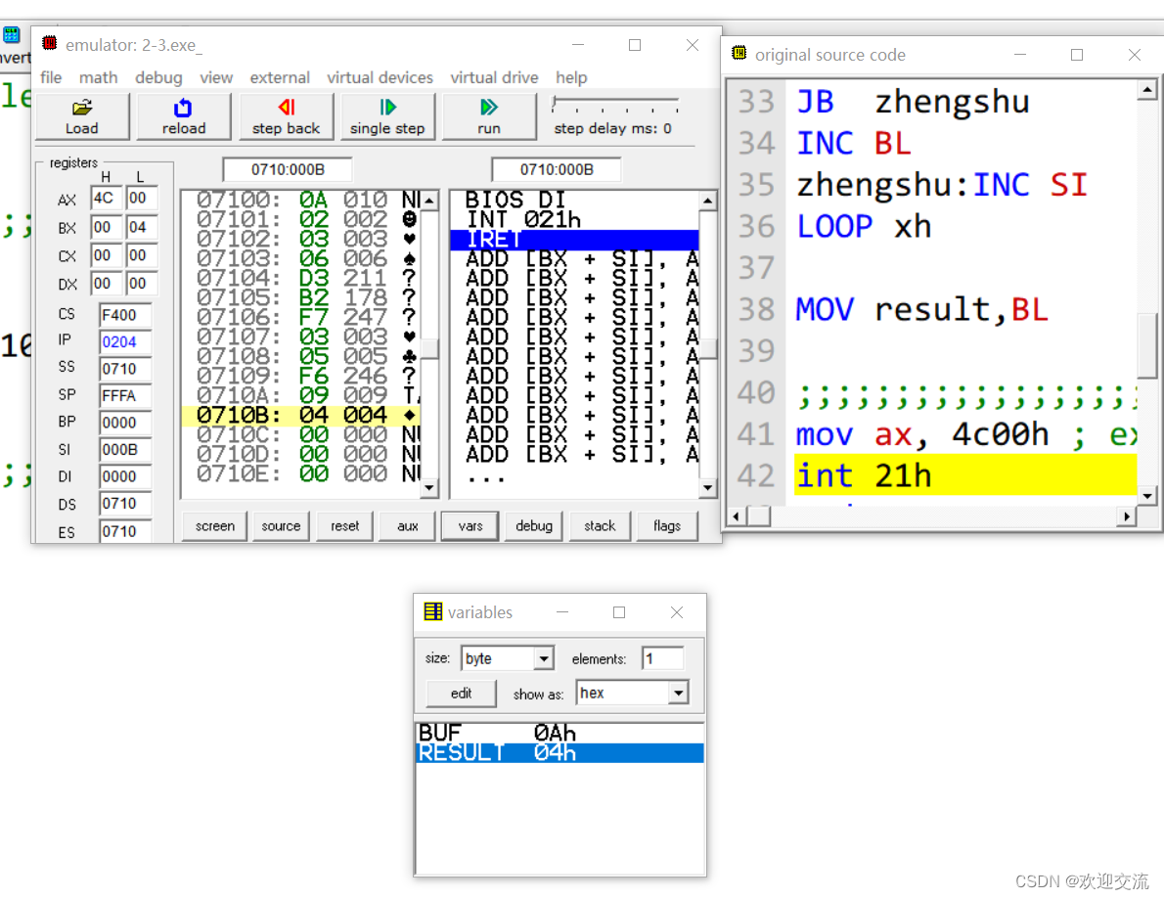Single step through the next instruction

pos(387,117)
